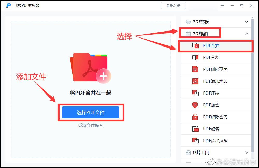Select the PDF合并 merge icon

point(195,45)
